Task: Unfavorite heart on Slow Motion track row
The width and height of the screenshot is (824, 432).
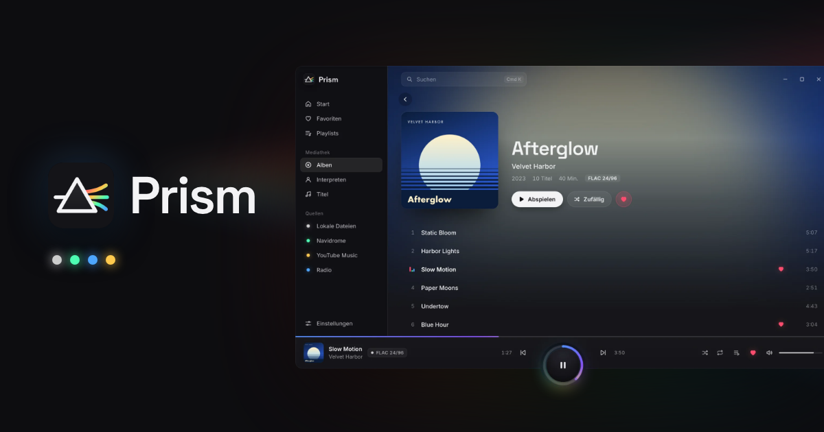Action: (x=781, y=269)
